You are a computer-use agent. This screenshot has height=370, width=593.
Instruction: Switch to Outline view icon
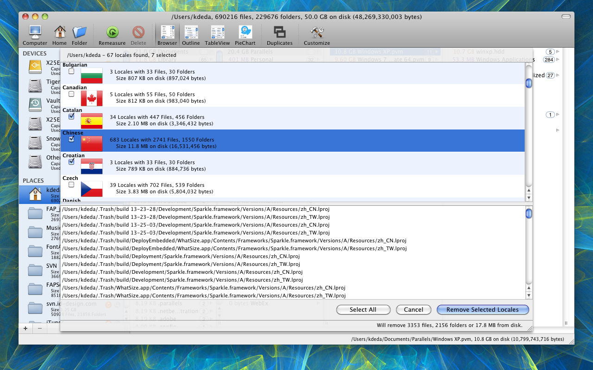coord(191,32)
